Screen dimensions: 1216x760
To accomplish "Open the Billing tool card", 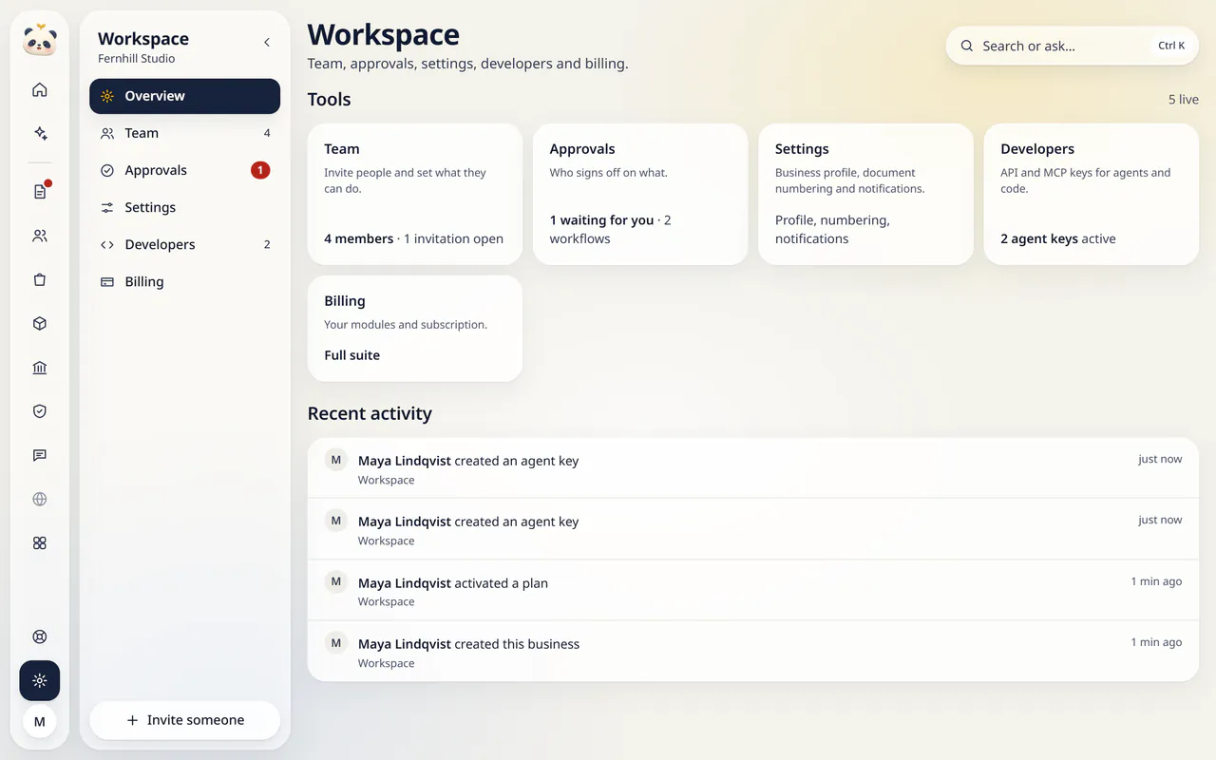I will [x=415, y=329].
